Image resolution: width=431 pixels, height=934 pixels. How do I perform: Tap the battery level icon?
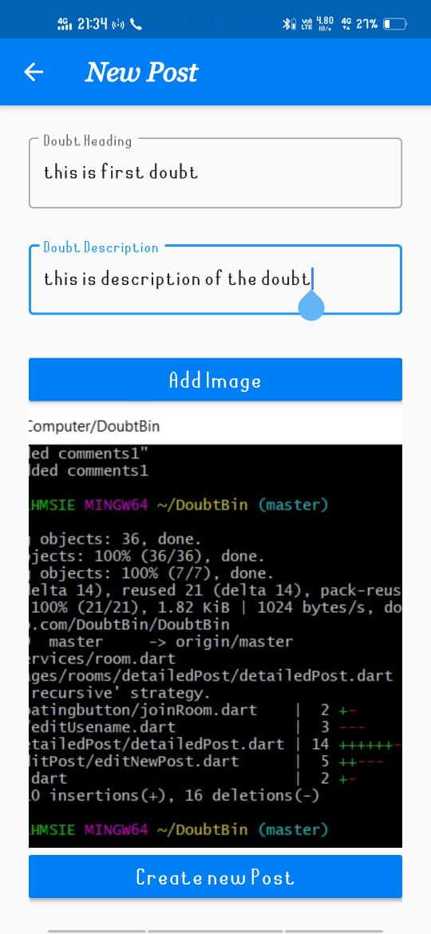coord(395,25)
